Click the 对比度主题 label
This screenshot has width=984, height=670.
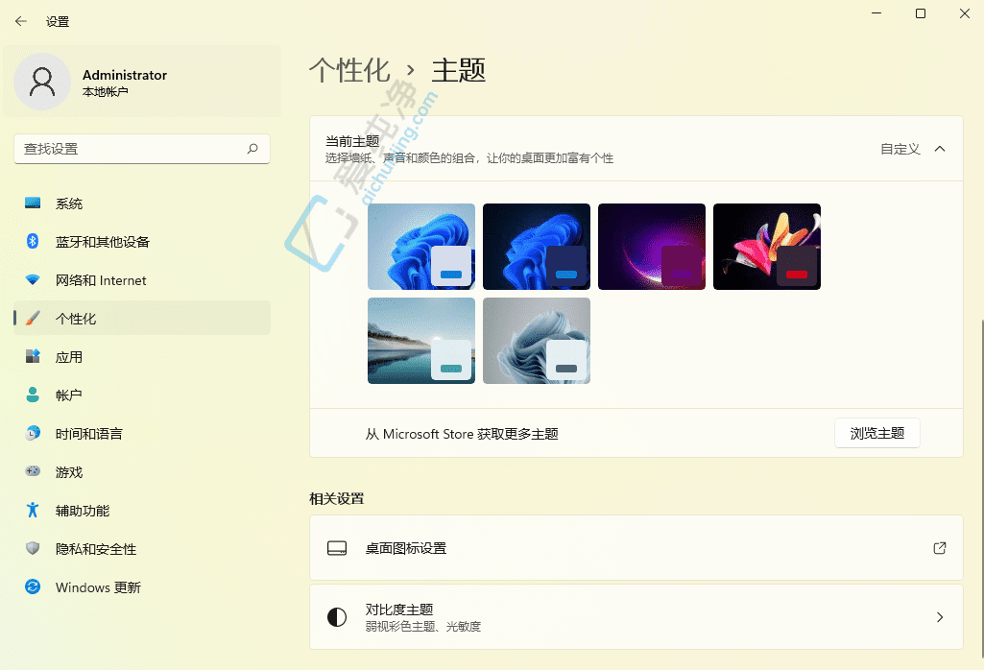[399, 610]
